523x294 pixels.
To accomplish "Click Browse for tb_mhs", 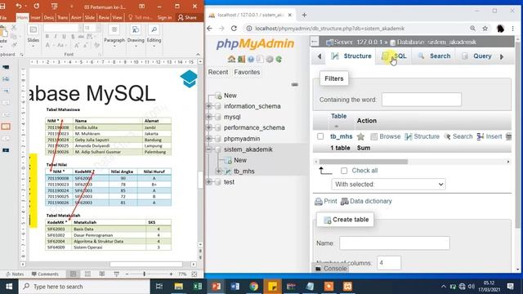I will (x=386, y=136).
